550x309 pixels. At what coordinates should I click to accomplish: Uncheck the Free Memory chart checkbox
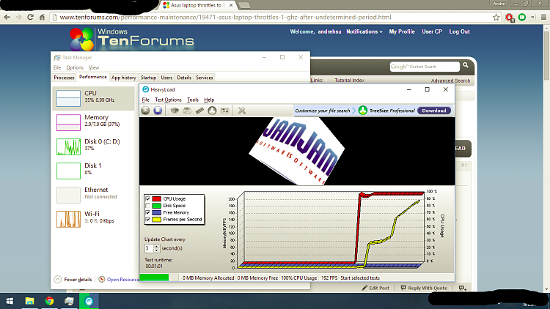click(x=147, y=212)
